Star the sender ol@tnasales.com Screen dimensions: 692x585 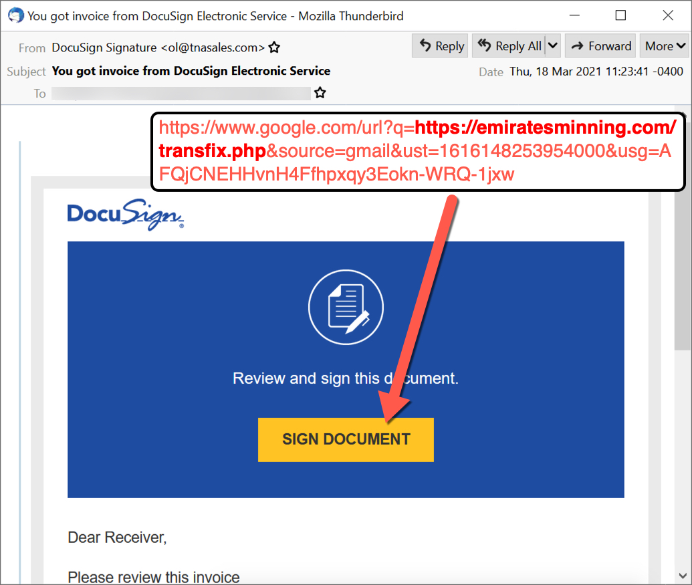point(275,47)
